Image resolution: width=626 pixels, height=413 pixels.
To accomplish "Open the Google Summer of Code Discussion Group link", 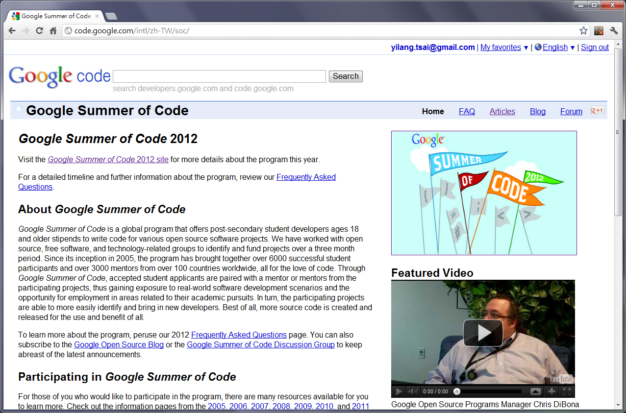I will click(261, 345).
